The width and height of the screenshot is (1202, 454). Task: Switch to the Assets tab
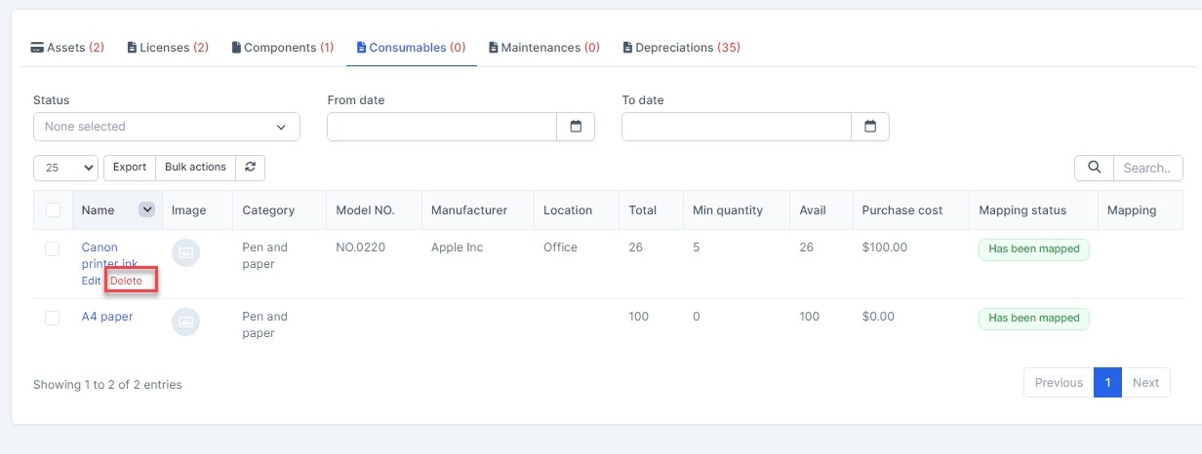click(x=67, y=48)
